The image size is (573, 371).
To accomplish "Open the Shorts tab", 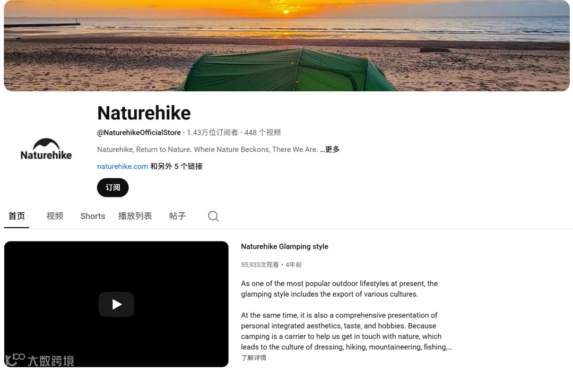I will point(92,216).
